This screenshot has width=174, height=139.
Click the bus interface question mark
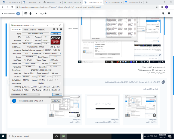coord(60,53)
